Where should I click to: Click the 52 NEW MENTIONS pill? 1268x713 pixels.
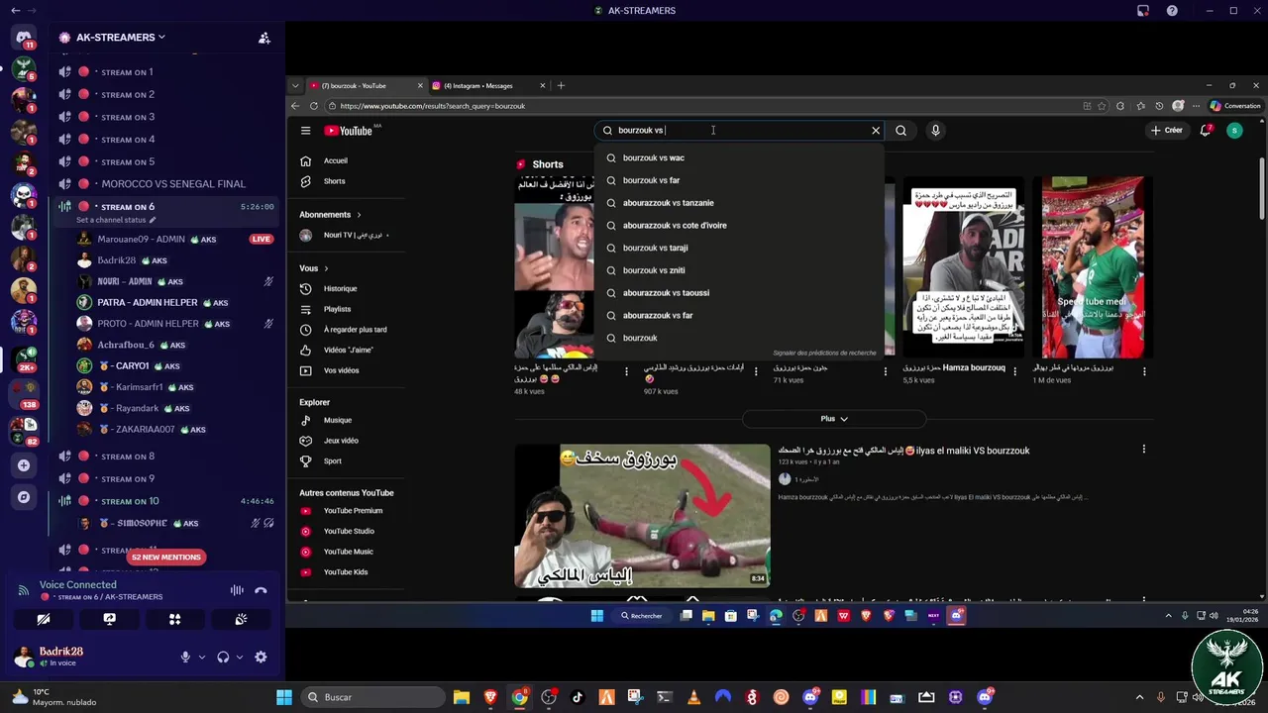coord(165,557)
